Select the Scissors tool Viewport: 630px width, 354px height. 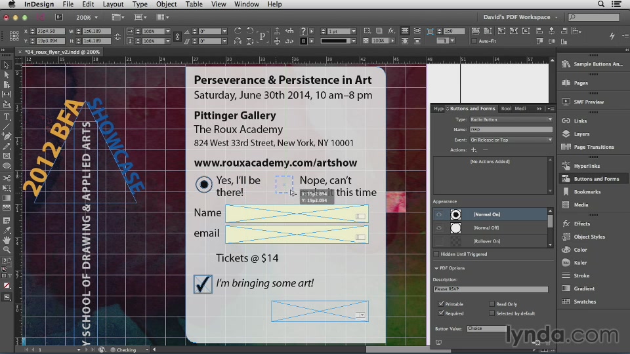(x=7, y=178)
